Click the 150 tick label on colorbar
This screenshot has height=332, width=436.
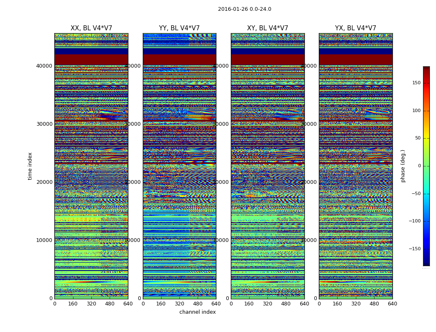(416, 83)
